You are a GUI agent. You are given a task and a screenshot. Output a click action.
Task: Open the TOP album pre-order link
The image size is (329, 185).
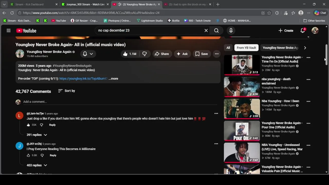pos(83,79)
